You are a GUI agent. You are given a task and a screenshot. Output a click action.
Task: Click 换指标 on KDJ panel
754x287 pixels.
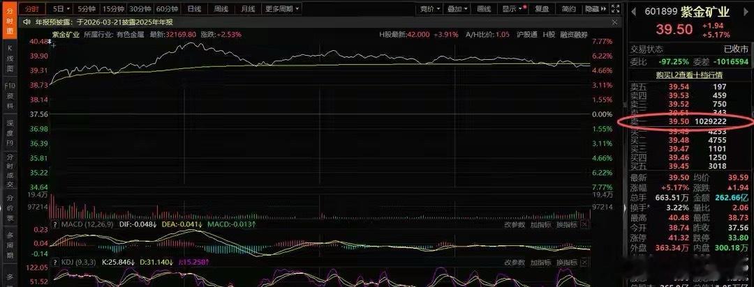(566, 263)
